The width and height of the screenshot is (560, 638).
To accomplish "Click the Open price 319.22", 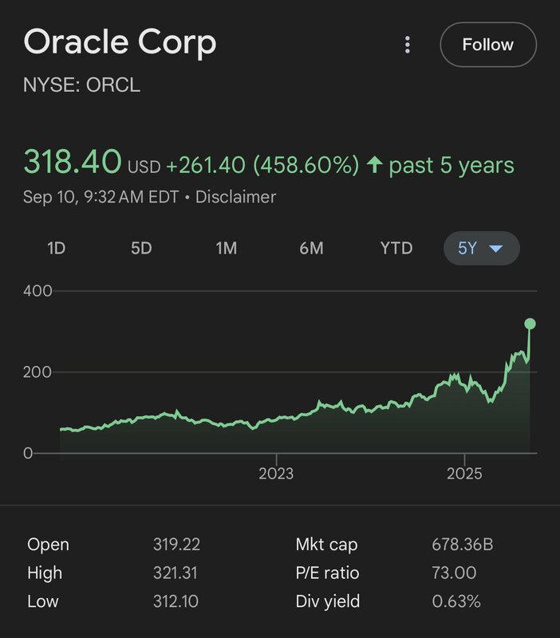I will [176, 545].
